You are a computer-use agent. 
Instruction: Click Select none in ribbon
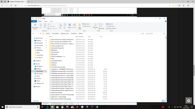pos(110,26)
